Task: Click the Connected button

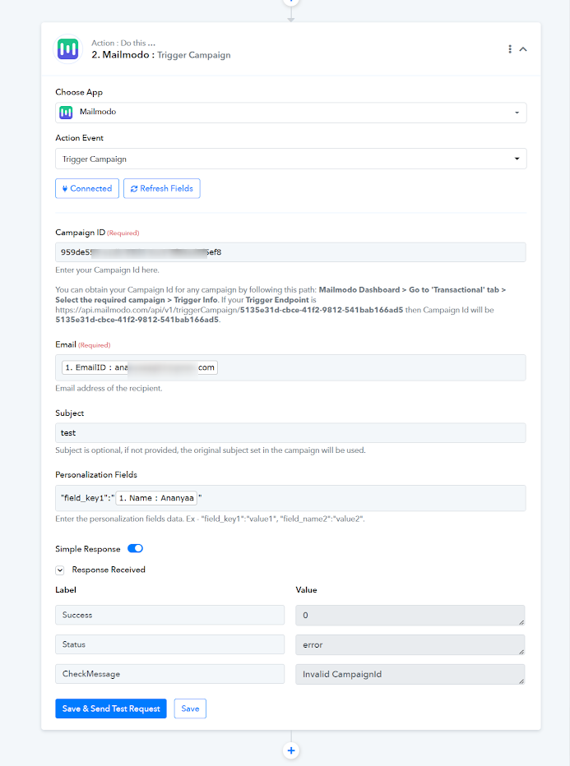Action: click(x=87, y=188)
